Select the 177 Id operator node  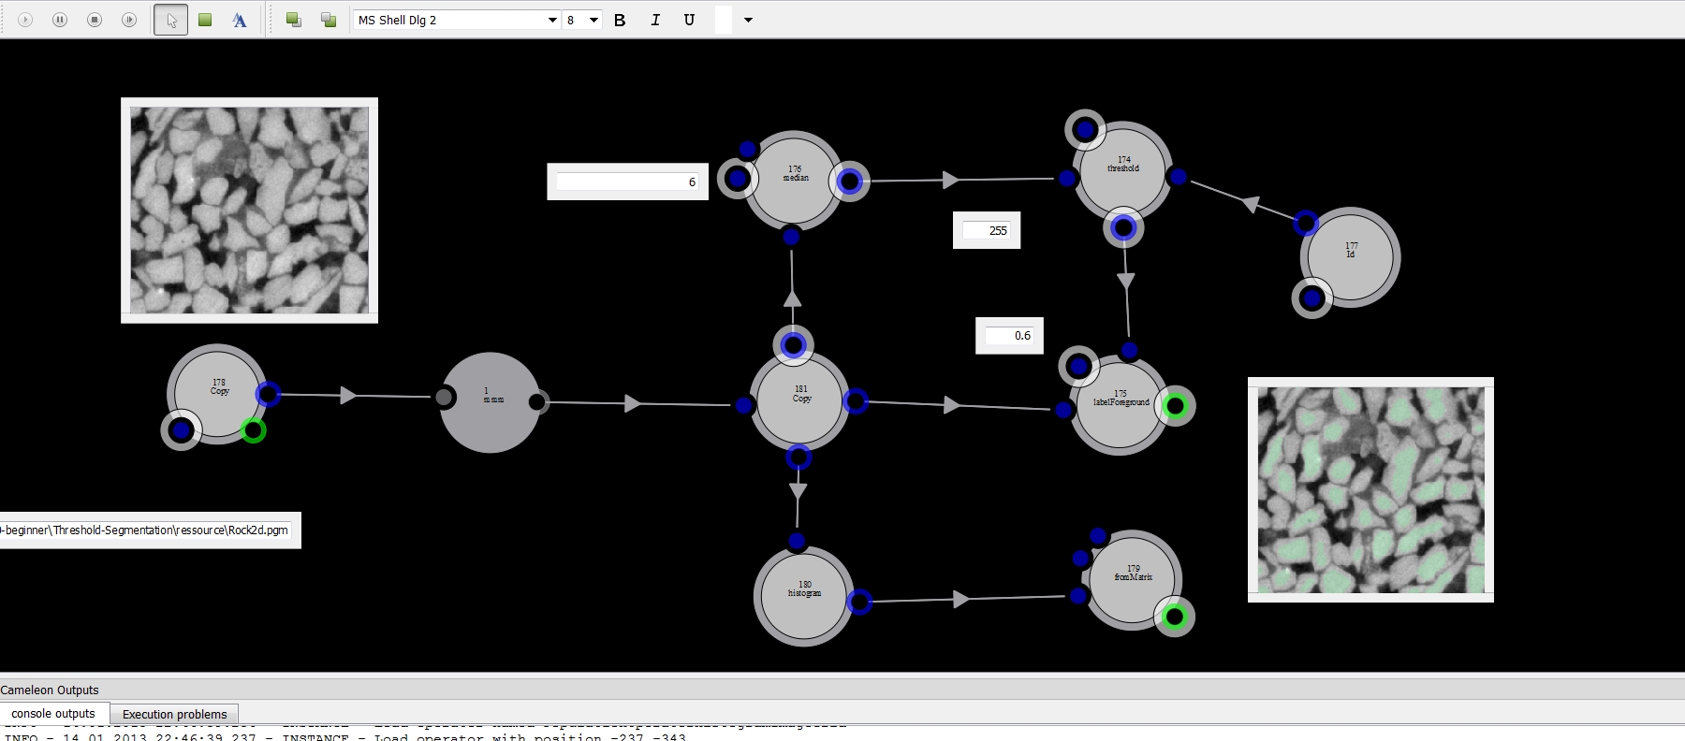1351,257
